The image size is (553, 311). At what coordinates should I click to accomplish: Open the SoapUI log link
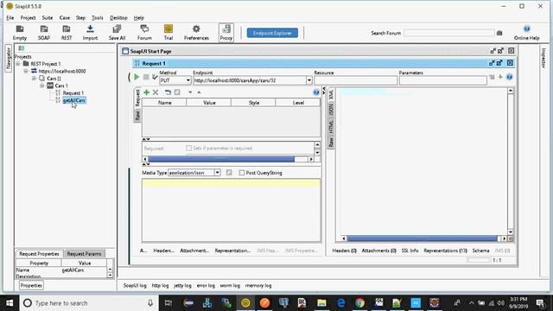point(135,286)
